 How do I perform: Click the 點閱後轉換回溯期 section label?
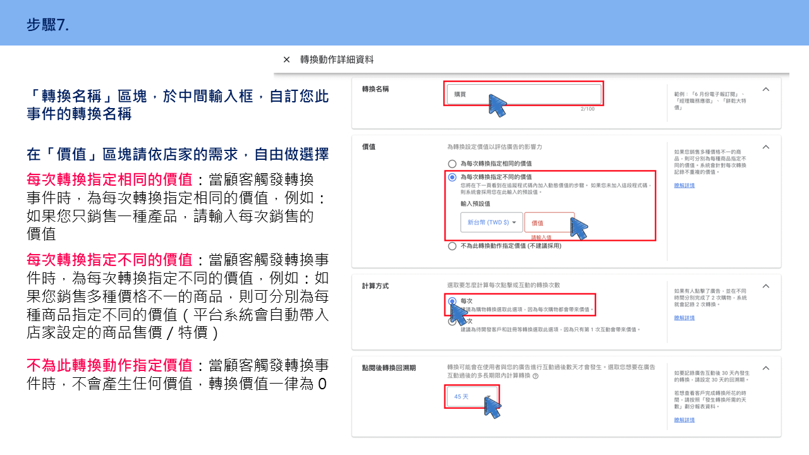[x=389, y=368]
